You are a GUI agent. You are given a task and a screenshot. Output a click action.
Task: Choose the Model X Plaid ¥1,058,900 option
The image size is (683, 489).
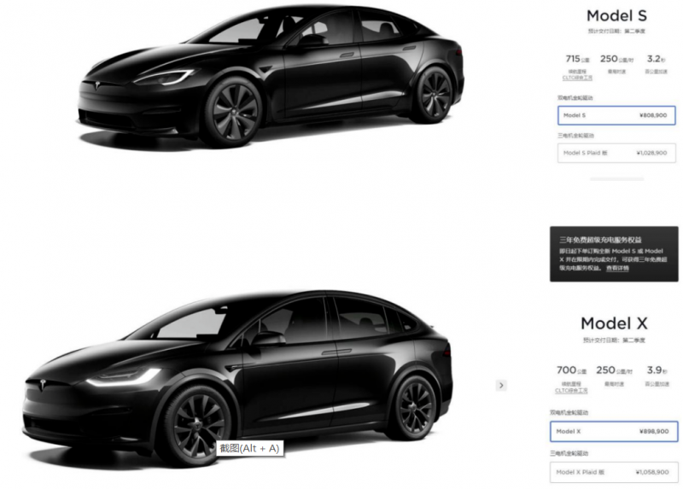pyautogui.click(x=614, y=472)
